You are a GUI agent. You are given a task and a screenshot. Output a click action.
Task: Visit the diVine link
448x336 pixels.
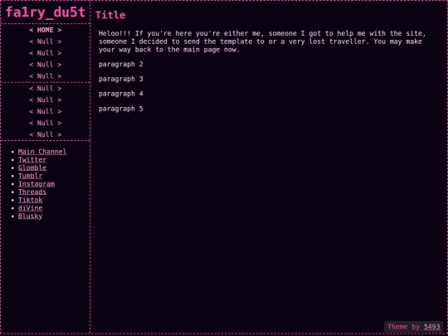tap(30, 208)
